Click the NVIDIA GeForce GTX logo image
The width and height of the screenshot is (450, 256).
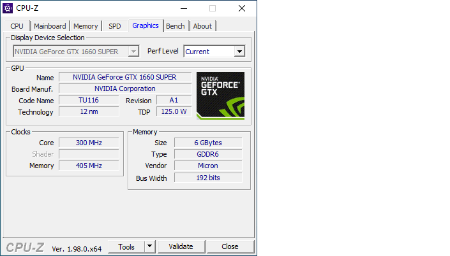click(220, 96)
